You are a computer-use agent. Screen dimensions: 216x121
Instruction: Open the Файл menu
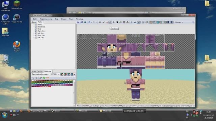coord(35,19)
